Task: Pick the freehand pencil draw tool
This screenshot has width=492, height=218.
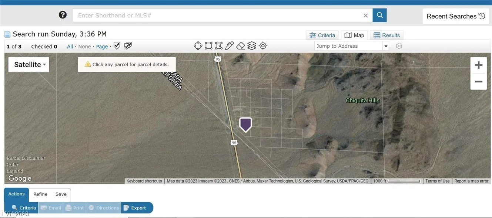Action: coord(230,46)
